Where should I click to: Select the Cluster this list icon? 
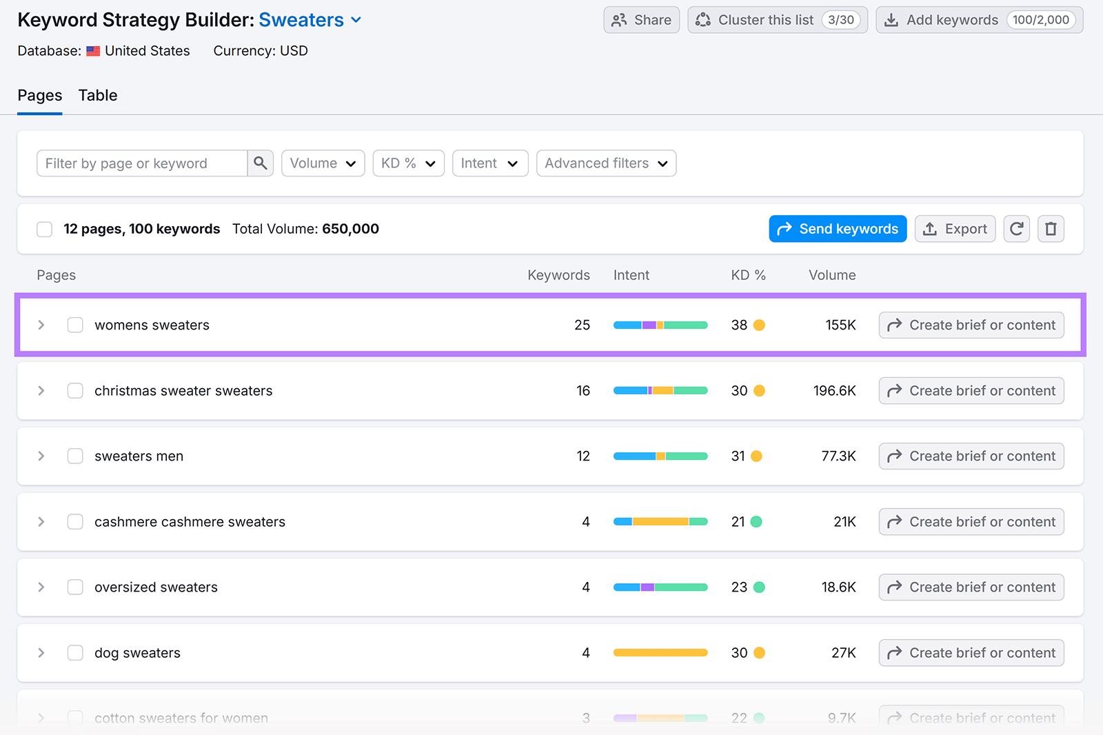(702, 20)
